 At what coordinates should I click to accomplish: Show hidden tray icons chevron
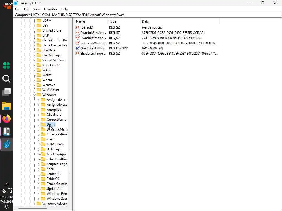tap(7, 184)
